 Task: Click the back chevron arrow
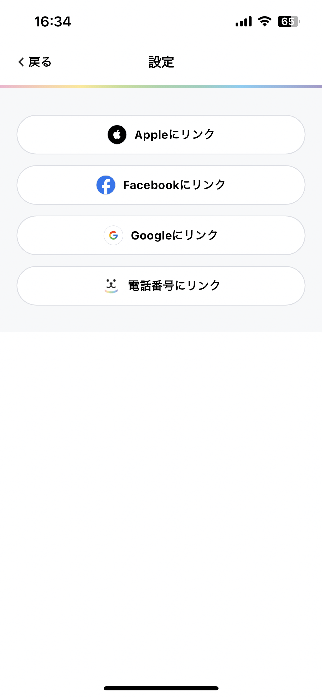coord(21,62)
